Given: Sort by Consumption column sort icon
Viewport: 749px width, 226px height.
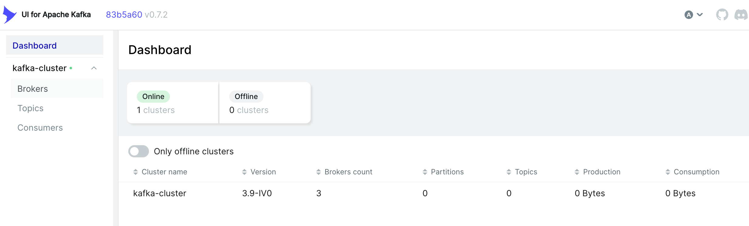Looking at the screenshot, I should coord(668,172).
